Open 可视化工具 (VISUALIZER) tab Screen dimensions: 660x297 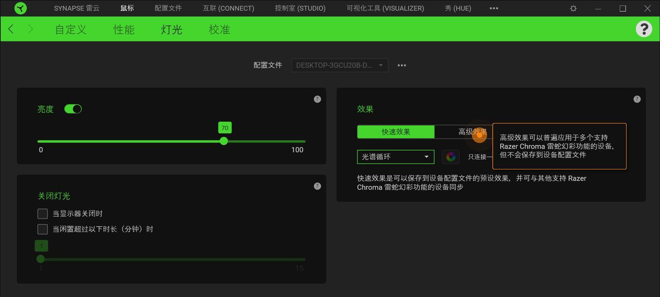click(385, 8)
